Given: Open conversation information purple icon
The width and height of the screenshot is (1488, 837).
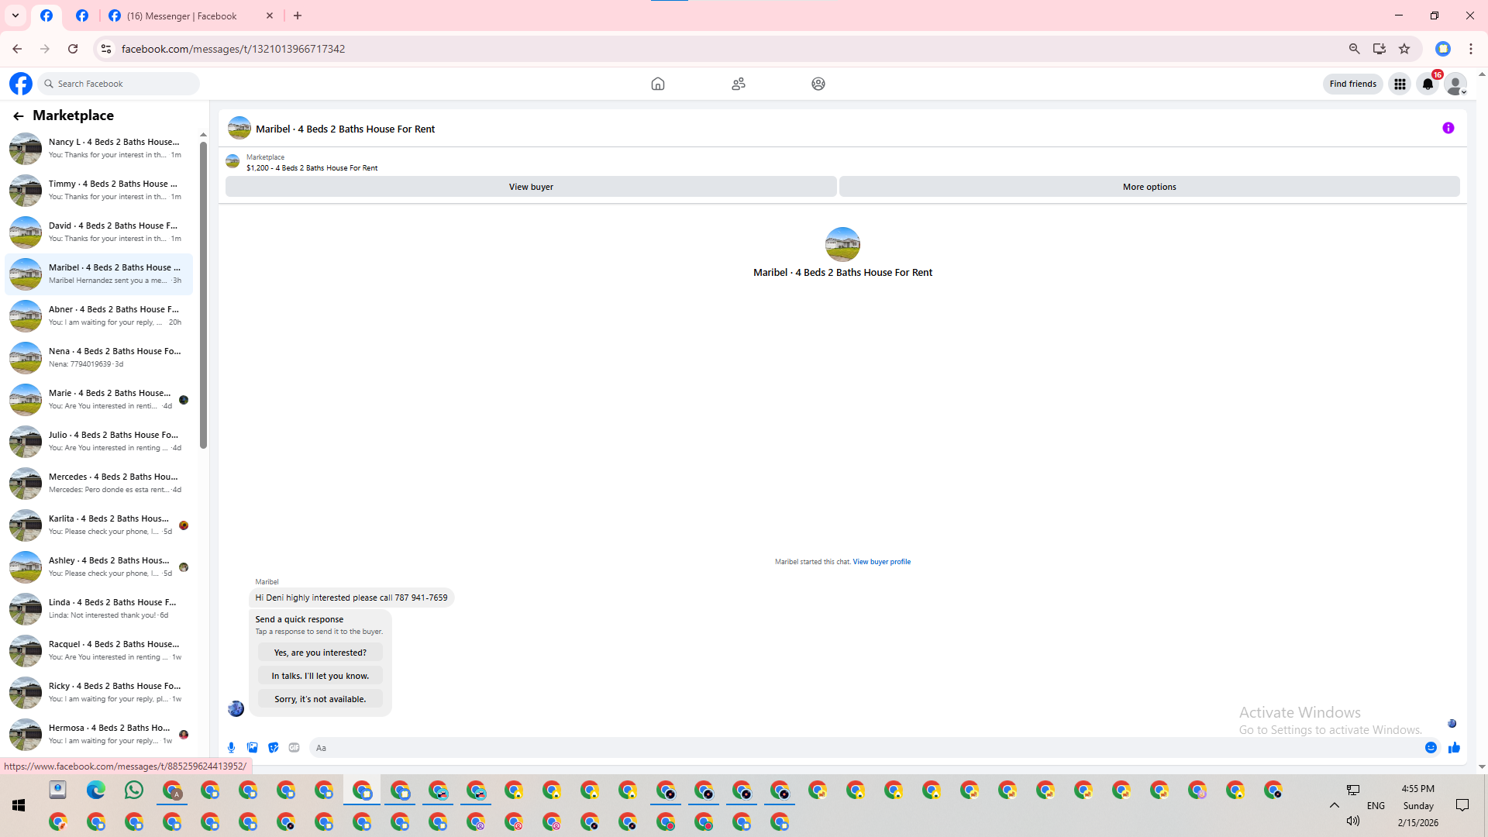Looking at the screenshot, I should coord(1448,128).
